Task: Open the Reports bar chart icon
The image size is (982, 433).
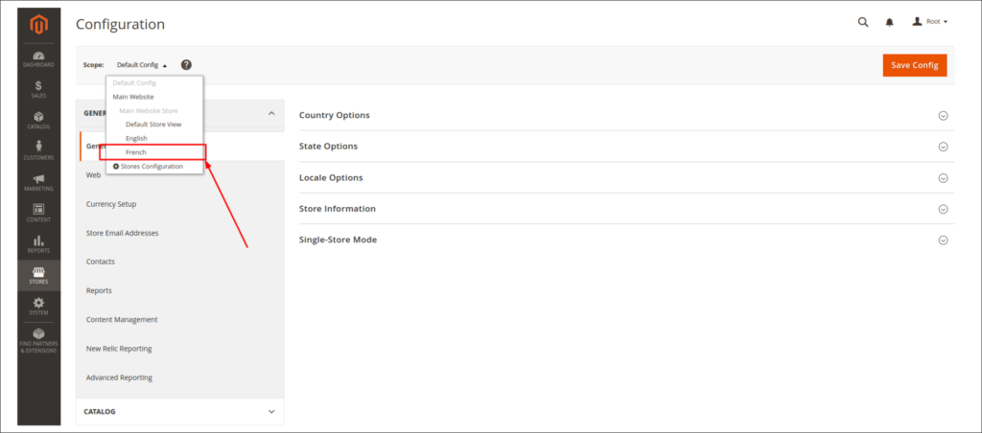Action: [38, 244]
